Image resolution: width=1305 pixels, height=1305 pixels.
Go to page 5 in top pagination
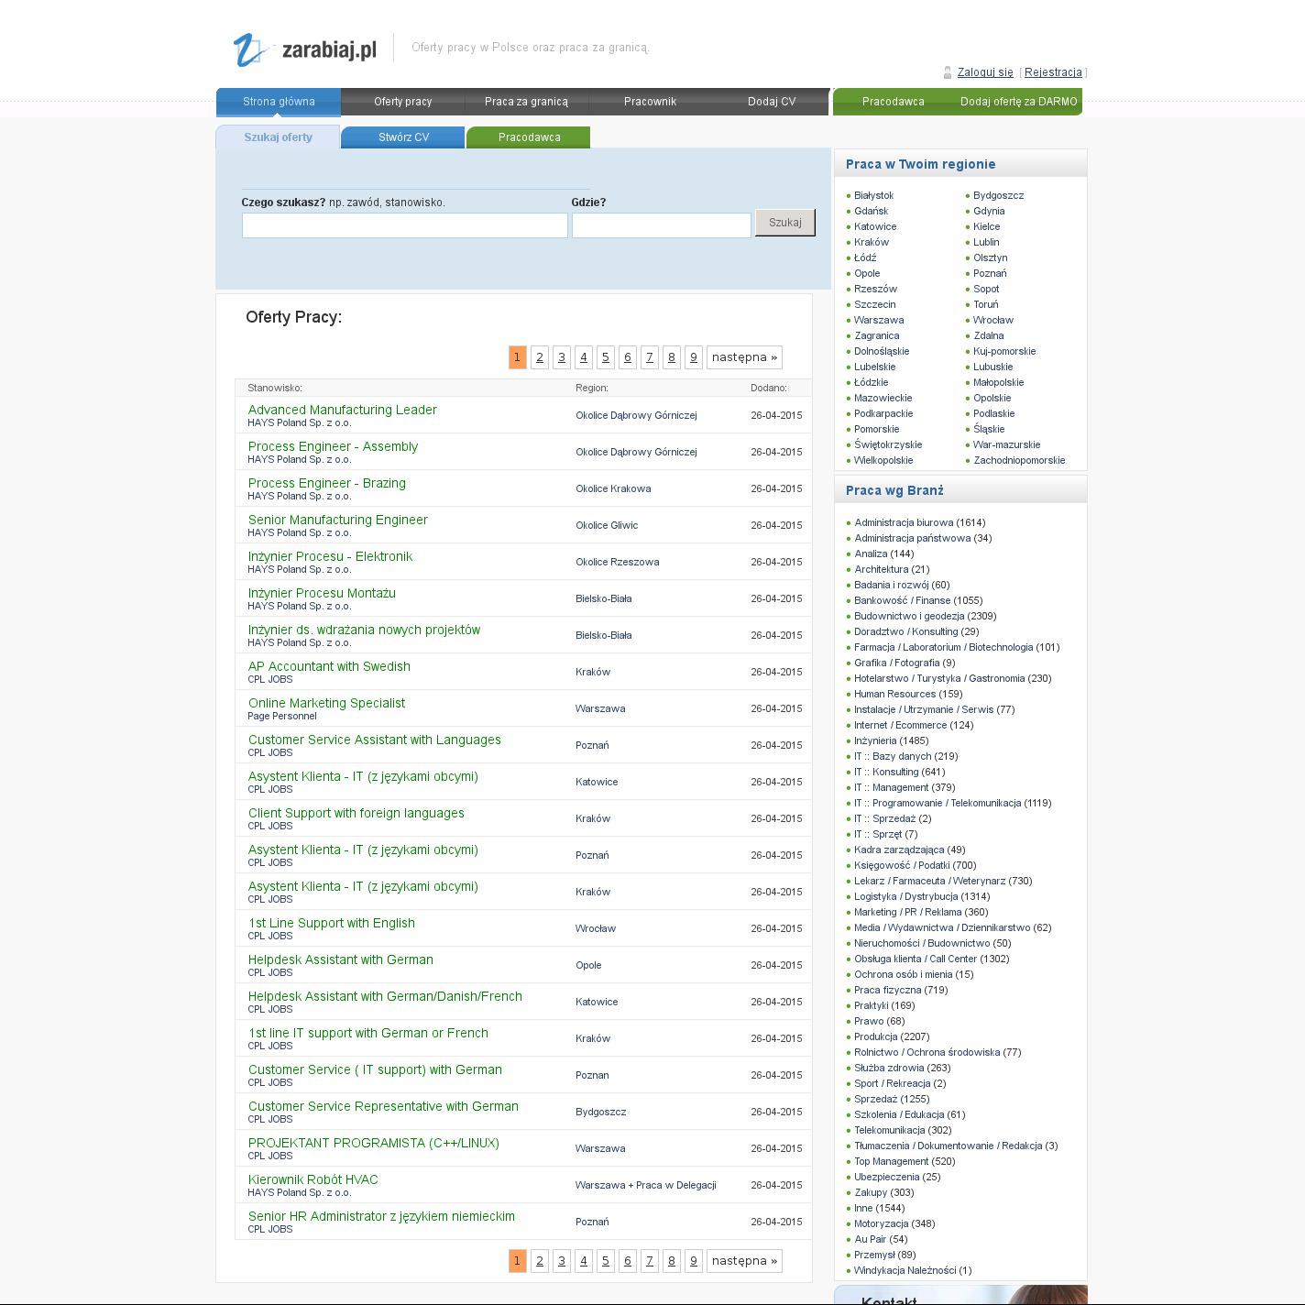click(605, 357)
